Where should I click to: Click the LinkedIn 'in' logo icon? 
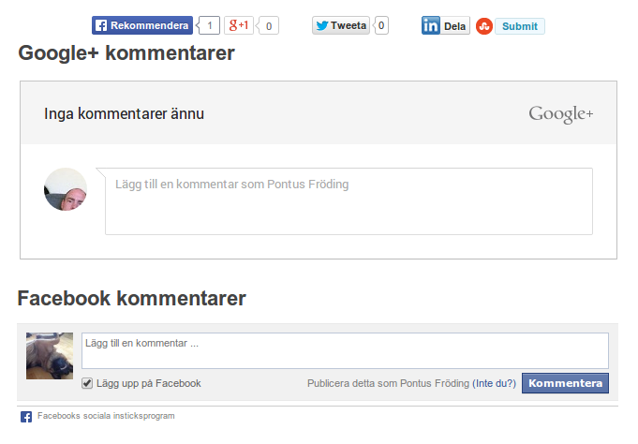tap(431, 26)
